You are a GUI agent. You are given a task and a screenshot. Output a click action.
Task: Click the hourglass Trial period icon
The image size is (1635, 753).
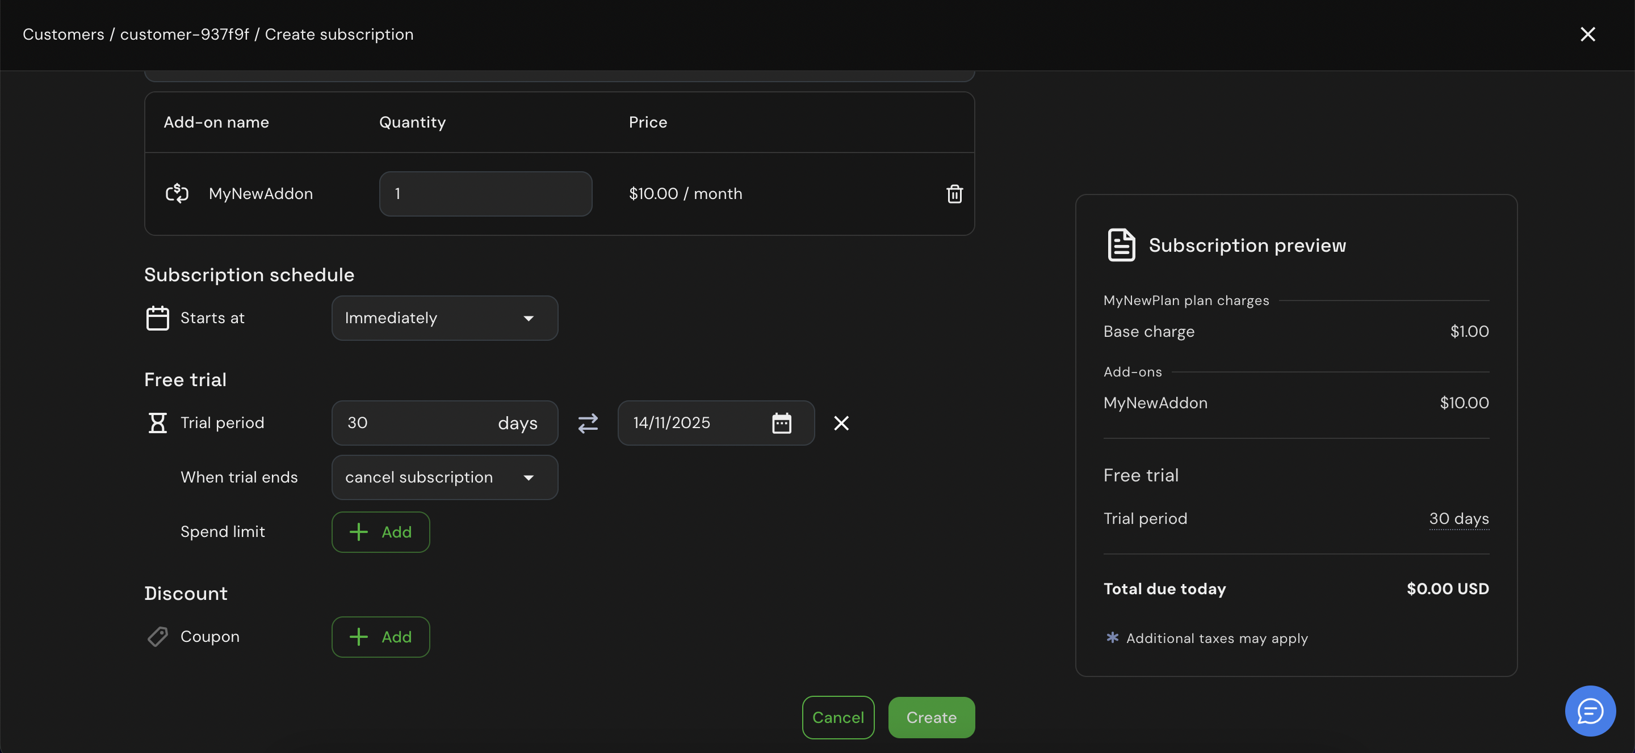click(x=157, y=423)
